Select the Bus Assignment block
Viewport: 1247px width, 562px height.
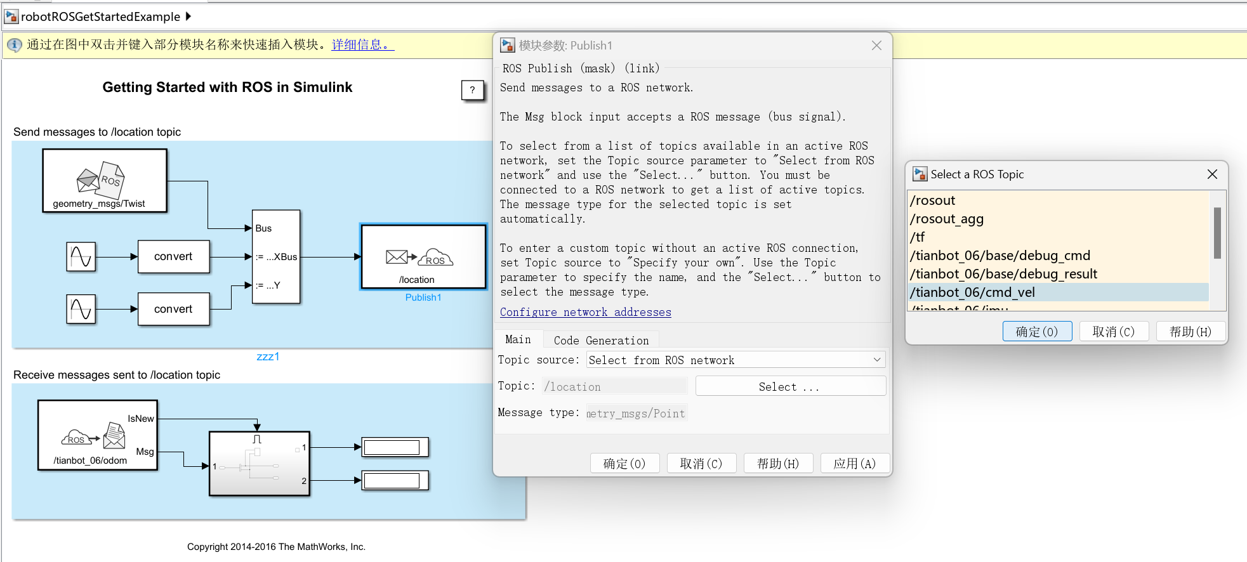click(x=276, y=257)
